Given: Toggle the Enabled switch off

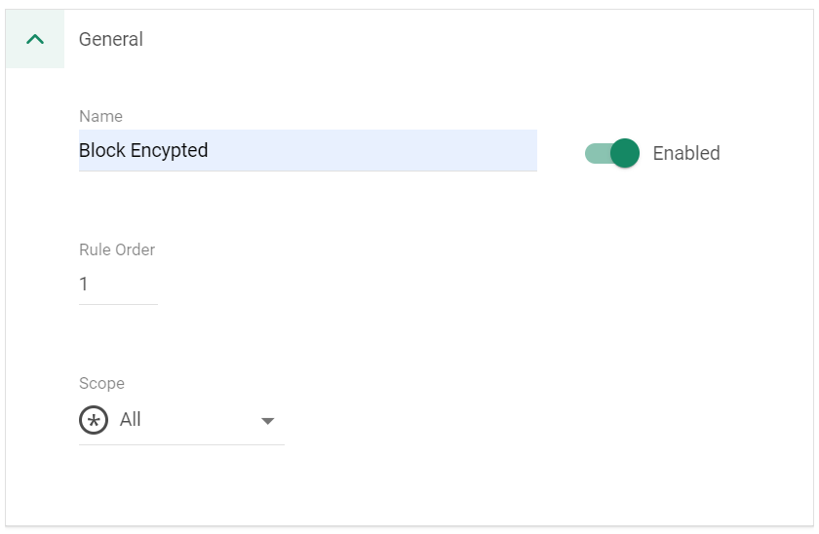Looking at the screenshot, I should pyautogui.click(x=612, y=153).
